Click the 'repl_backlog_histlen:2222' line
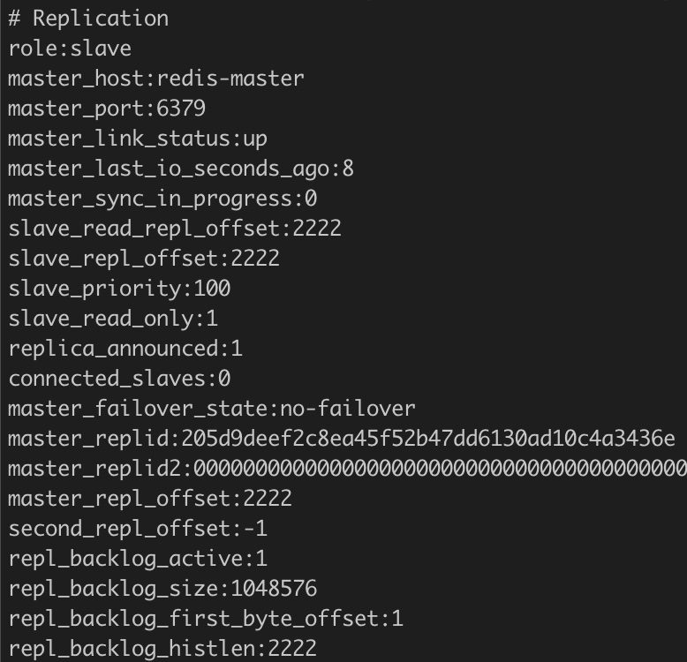The image size is (687, 662). pos(162,650)
